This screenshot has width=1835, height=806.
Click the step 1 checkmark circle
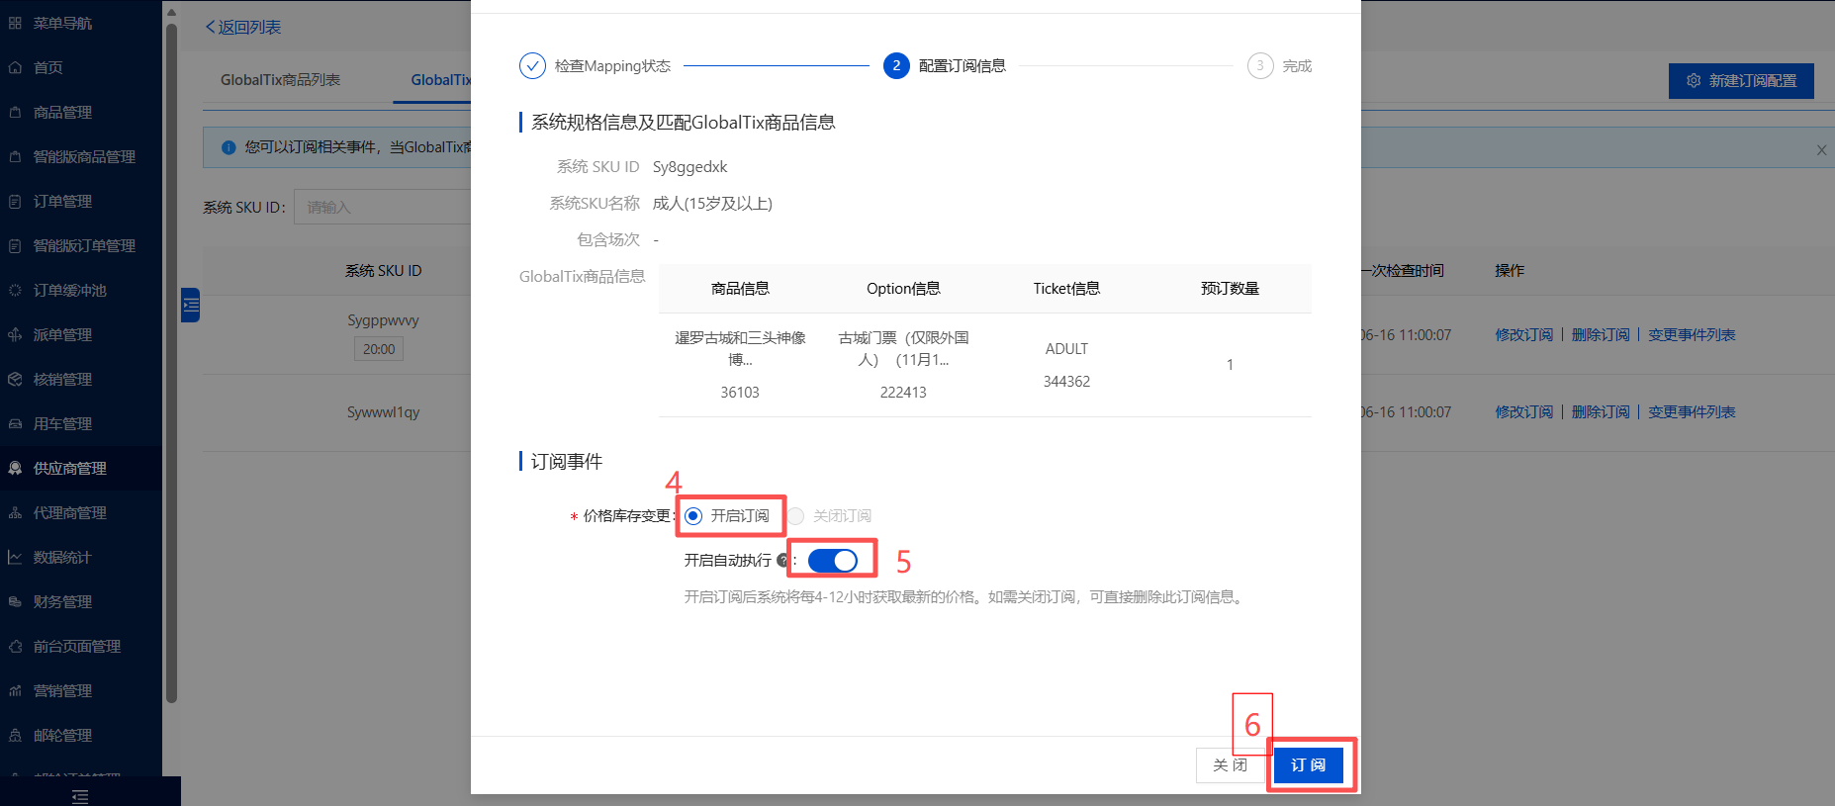pyautogui.click(x=532, y=65)
